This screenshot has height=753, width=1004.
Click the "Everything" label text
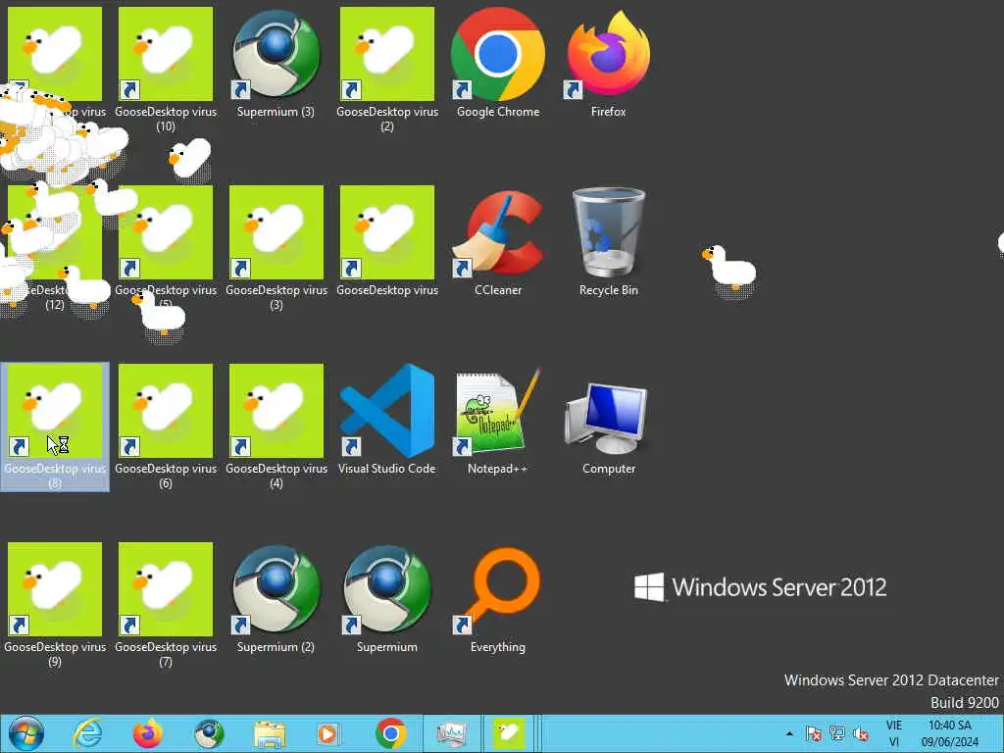(x=497, y=647)
